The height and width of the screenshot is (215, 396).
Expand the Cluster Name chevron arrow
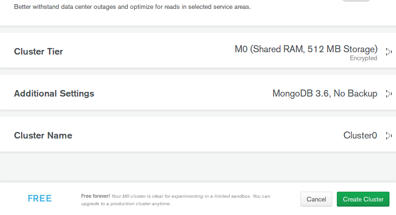pyautogui.click(x=389, y=136)
